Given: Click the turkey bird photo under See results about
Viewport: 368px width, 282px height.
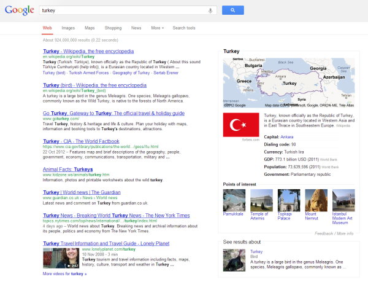Looking at the screenshot, I should point(234,260).
